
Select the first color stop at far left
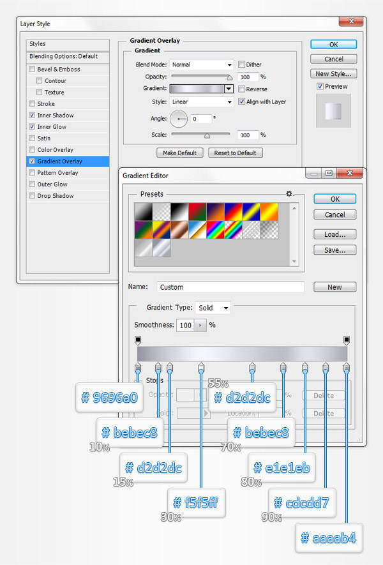[x=138, y=367]
